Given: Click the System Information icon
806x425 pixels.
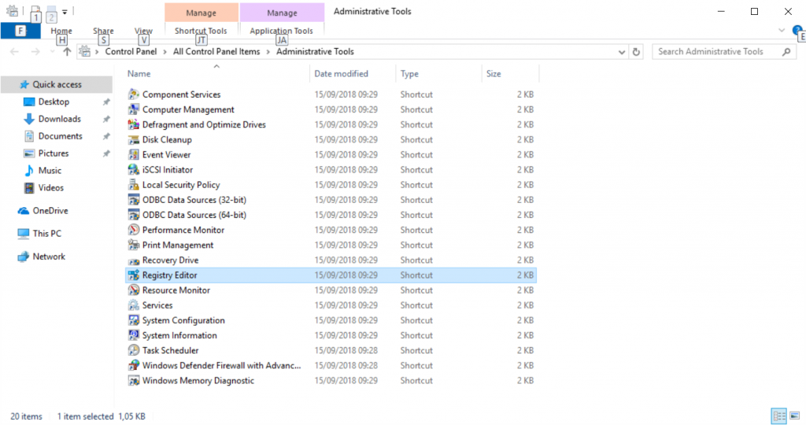Looking at the screenshot, I should [x=134, y=335].
